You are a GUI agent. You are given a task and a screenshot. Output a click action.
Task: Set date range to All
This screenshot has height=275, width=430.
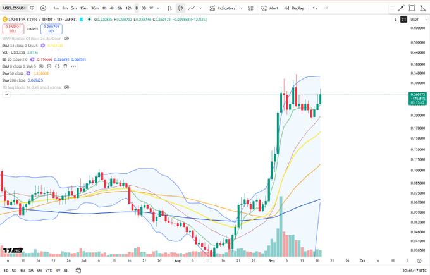(x=66, y=271)
